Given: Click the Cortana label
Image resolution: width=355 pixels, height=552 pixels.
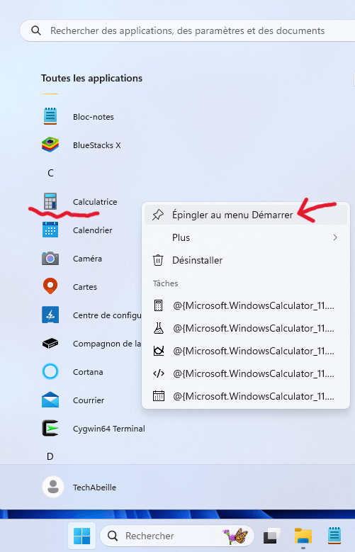Looking at the screenshot, I should pyautogui.click(x=88, y=372).
